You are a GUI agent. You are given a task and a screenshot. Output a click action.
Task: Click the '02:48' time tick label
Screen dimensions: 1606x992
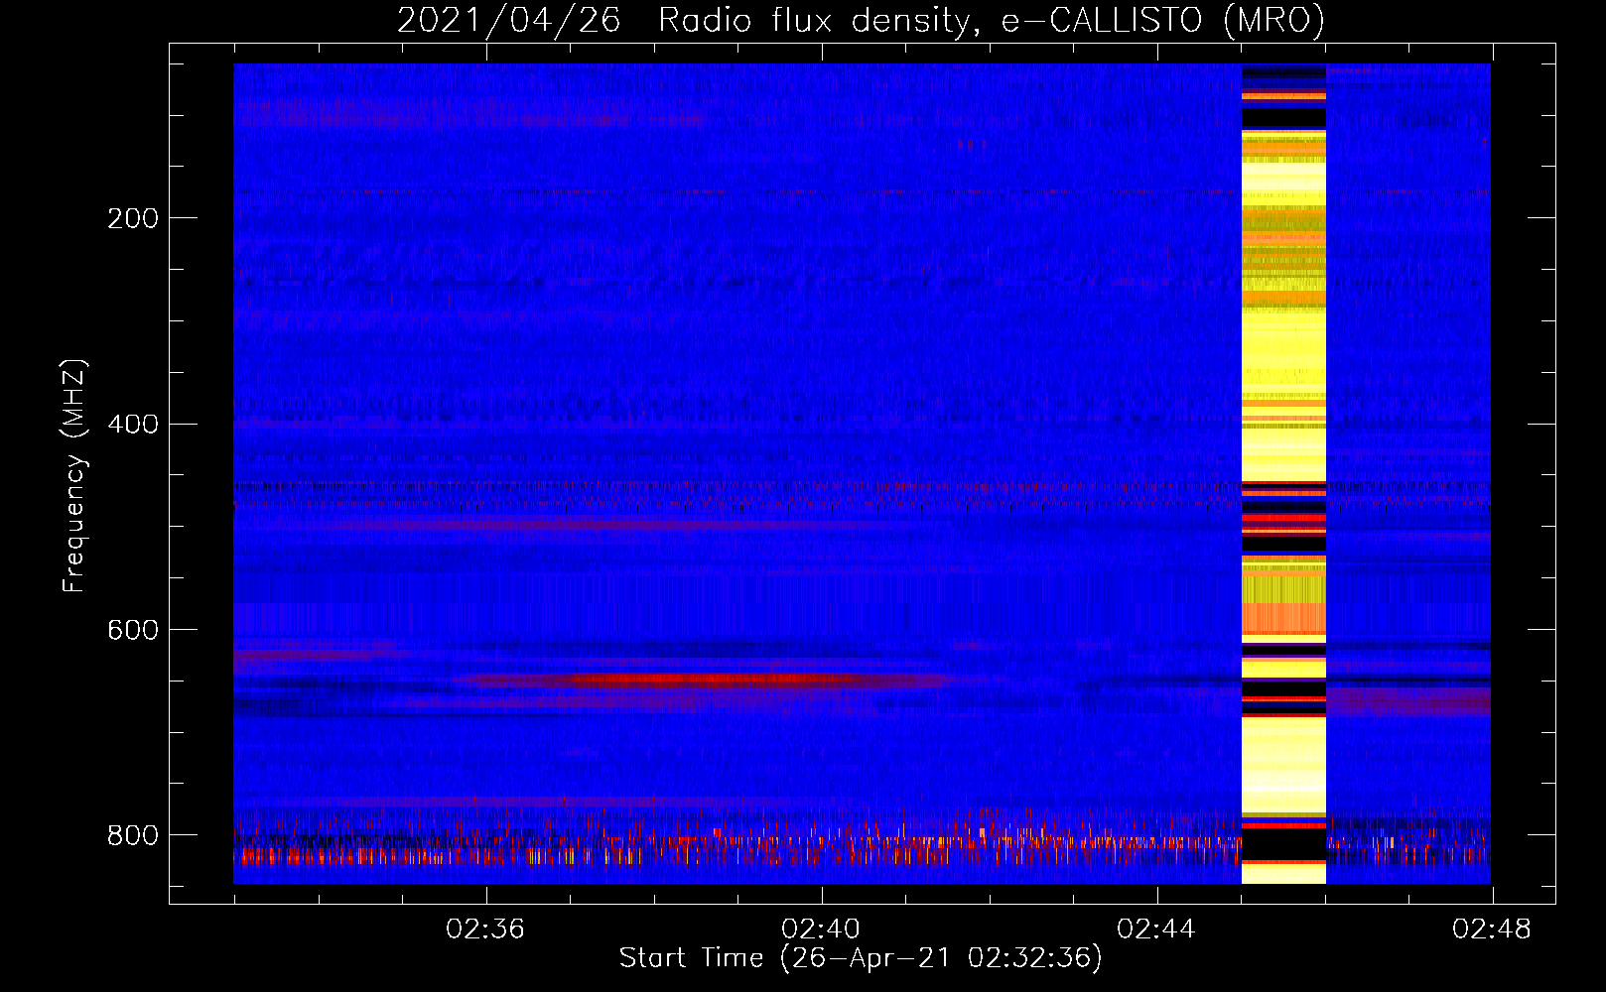click(x=1492, y=930)
